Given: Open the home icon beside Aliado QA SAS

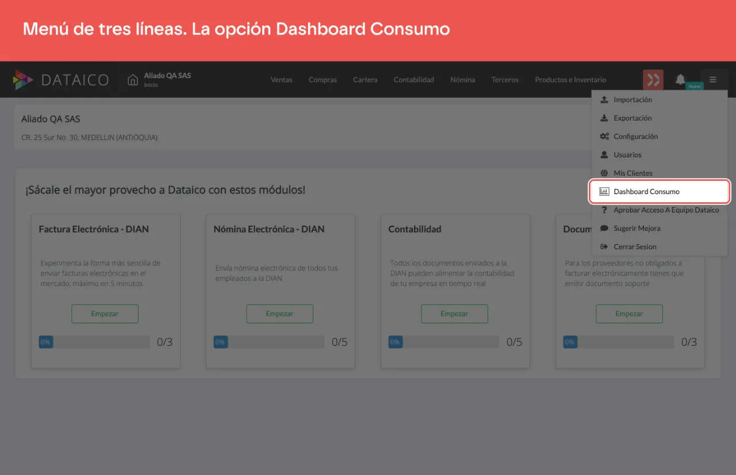Looking at the screenshot, I should coord(133,80).
